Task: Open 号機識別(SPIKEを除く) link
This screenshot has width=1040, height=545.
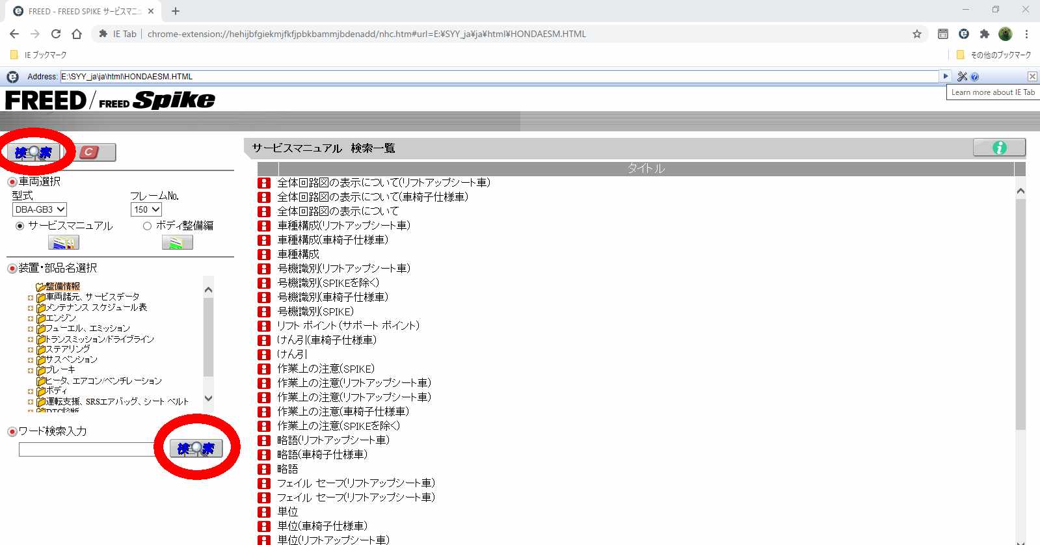Action: 328,283
